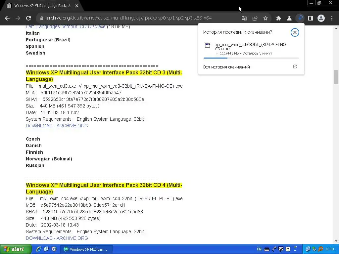Click the 12:01 system clock
This screenshot has height=254, width=339.
pos(330,249)
